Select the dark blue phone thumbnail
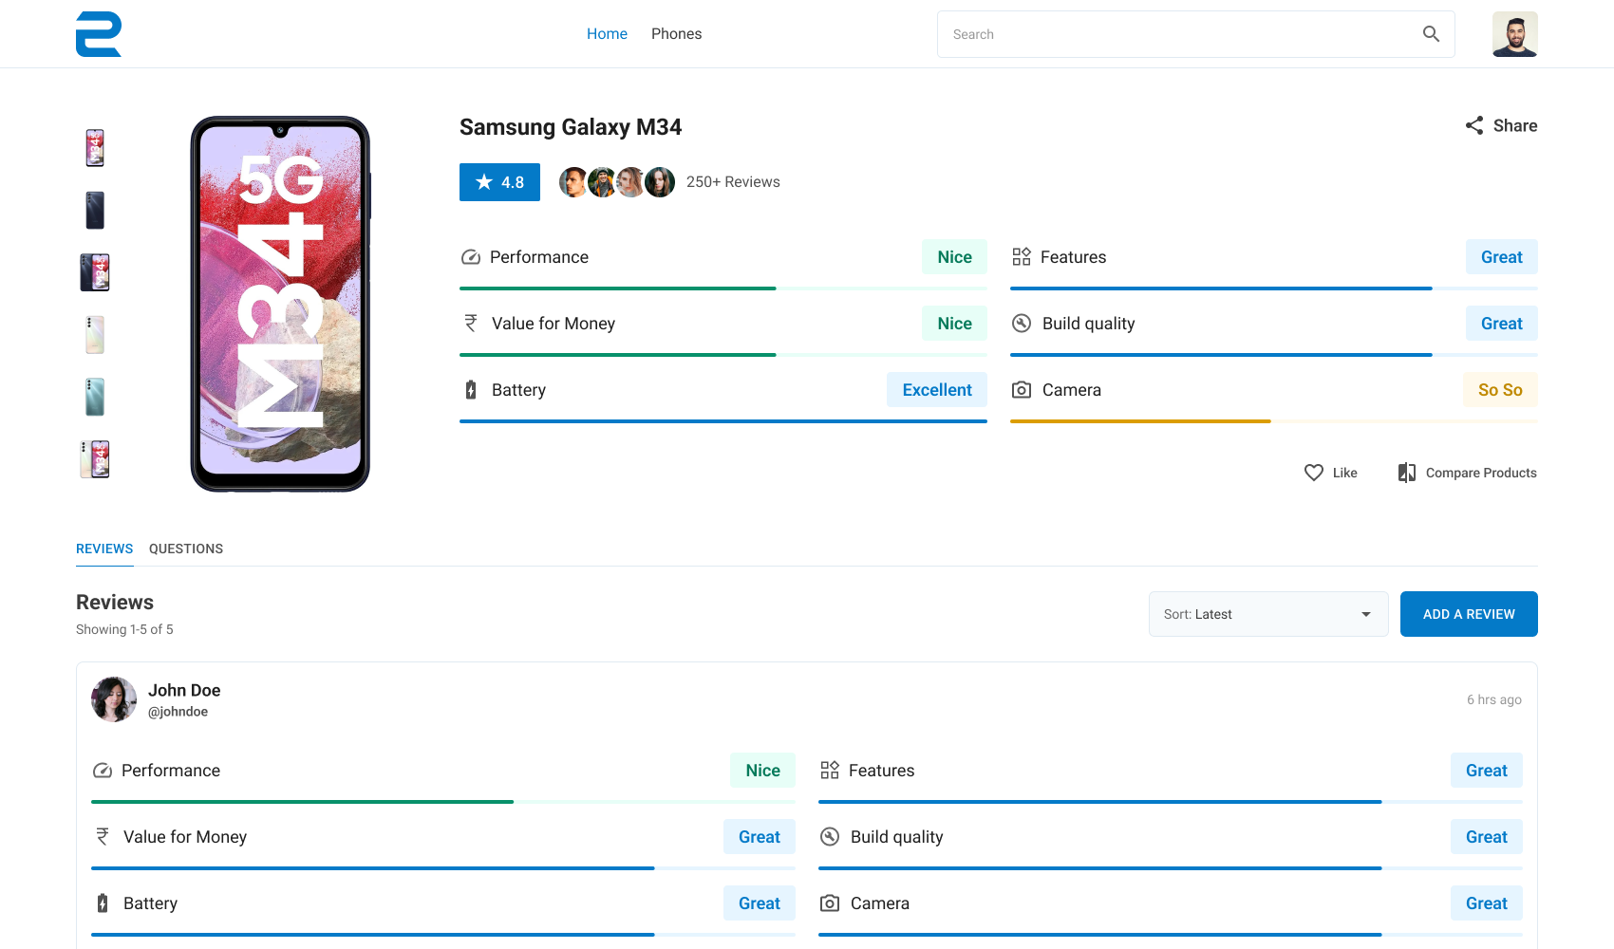This screenshot has width=1614, height=949. point(95,211)
